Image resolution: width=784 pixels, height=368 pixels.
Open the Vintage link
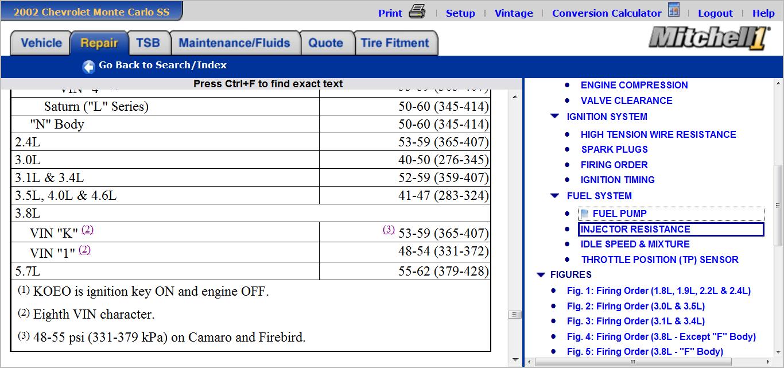click(514, 13)
